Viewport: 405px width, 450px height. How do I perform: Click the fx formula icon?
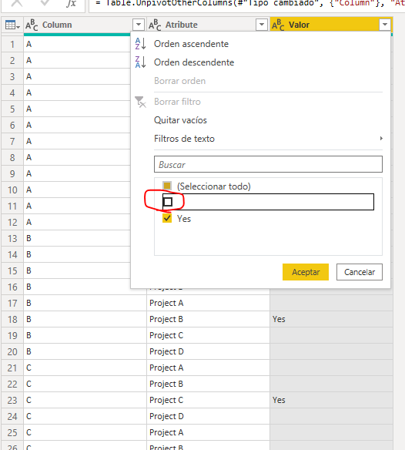71,3
